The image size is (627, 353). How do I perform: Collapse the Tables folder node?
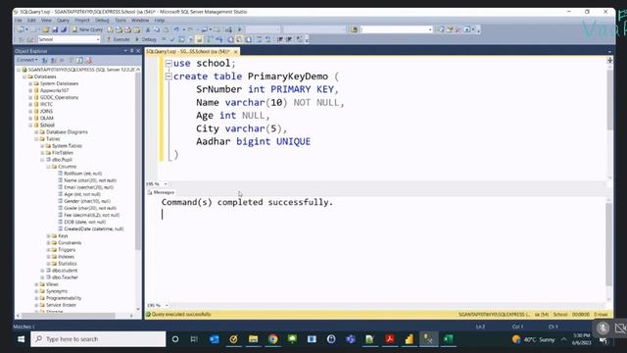[36, 139]
